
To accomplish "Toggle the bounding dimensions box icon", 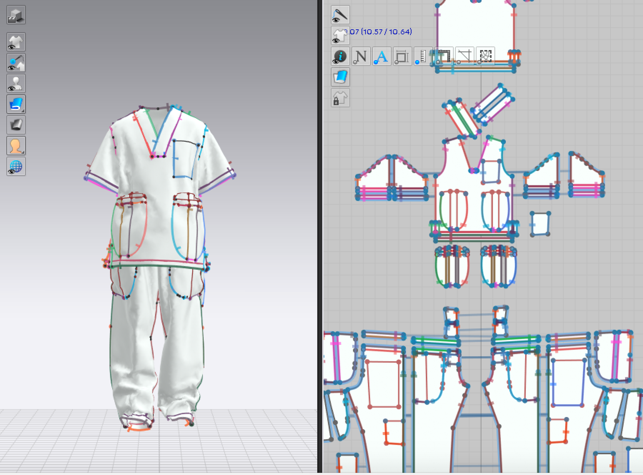I will (403, 56).
